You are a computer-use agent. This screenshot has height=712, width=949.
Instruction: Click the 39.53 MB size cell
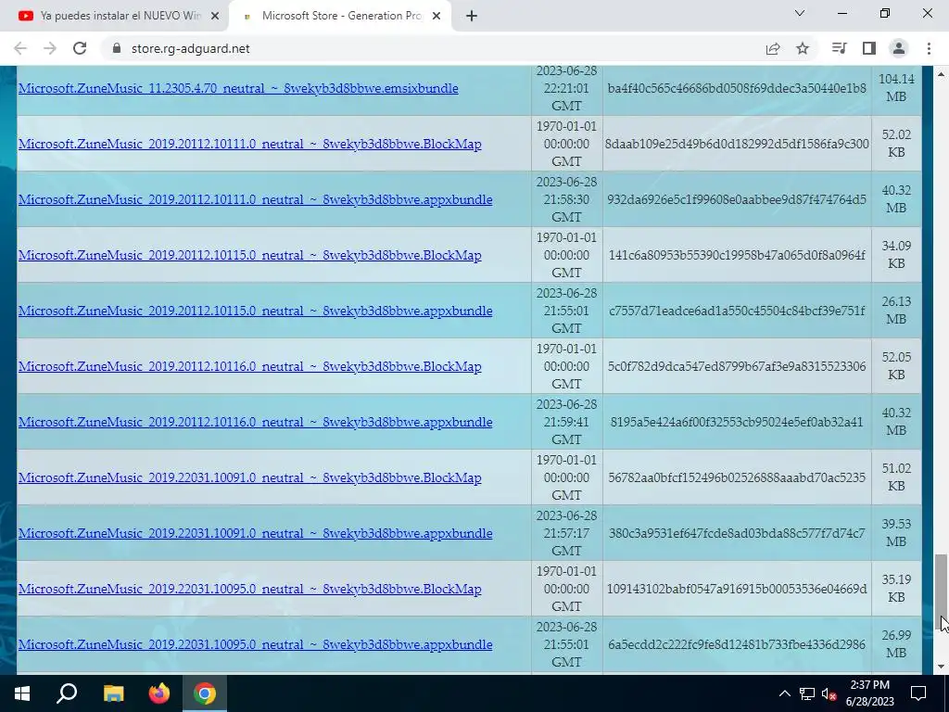point(896,533)
